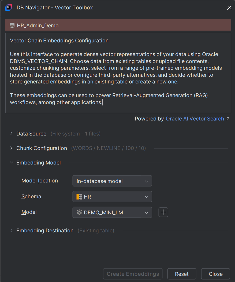Click the Embedding Model collapse chevron
Image resolution: width=235 pixels, height=282 pixels.
11,162
